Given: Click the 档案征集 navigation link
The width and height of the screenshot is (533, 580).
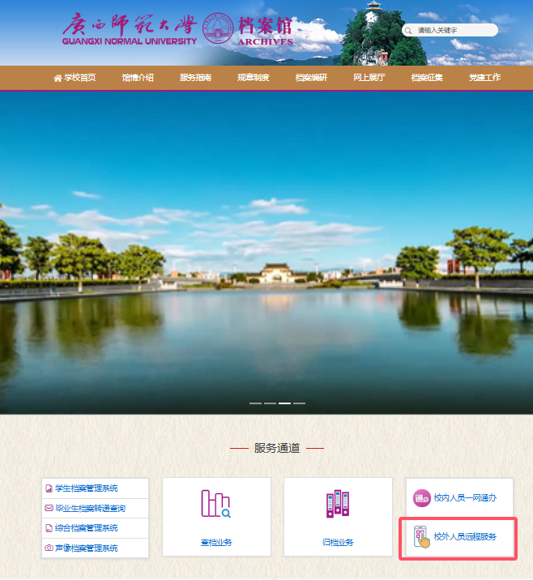Looking at the screenshot, I should (427, 78).
